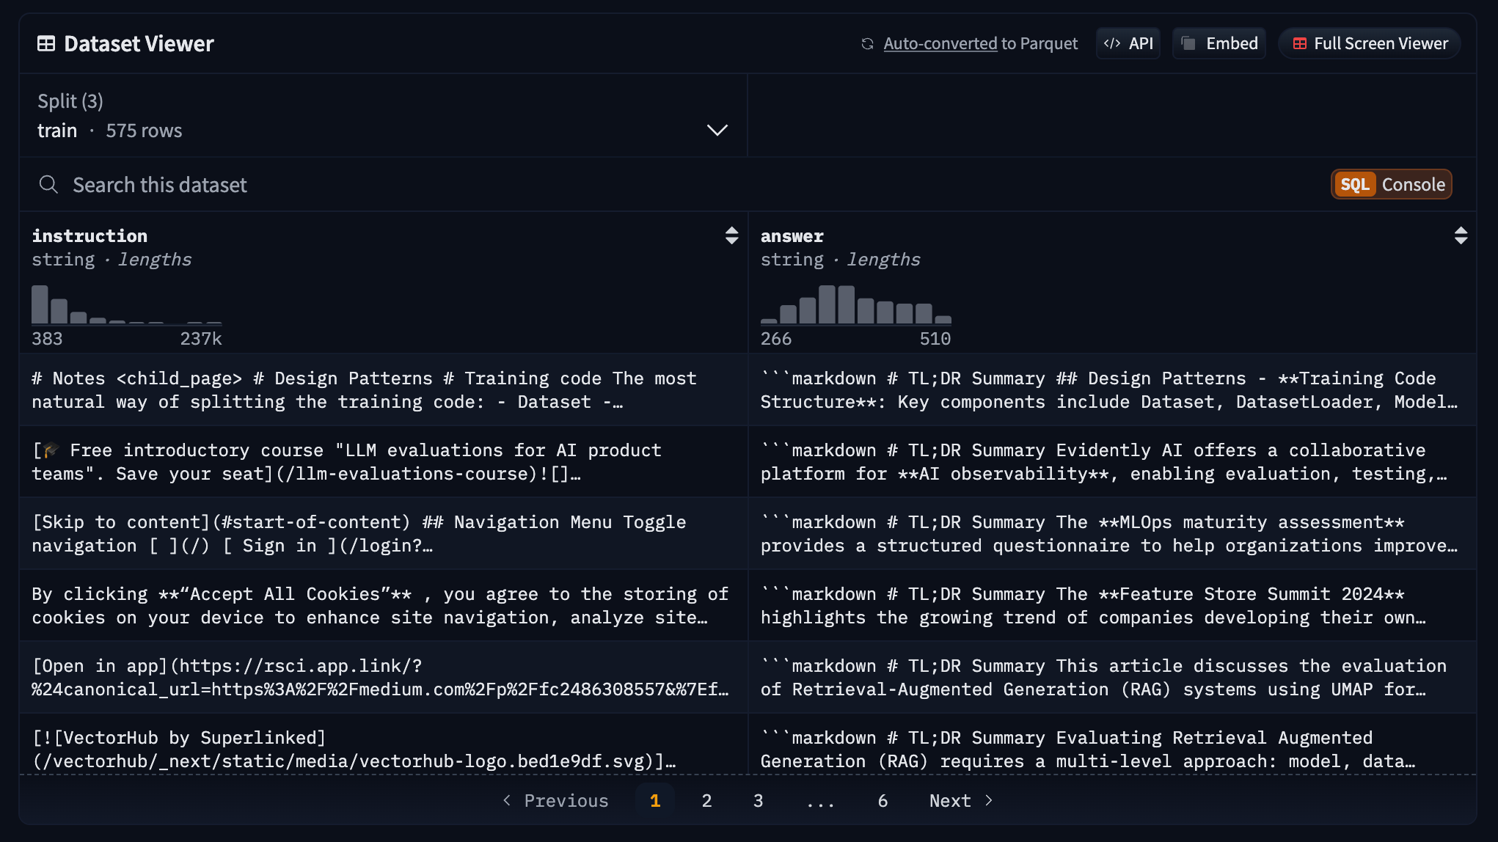Select the 'Accept All Cookies' instruction cell
Screen dimensions: 1498x842
(384, 606)
